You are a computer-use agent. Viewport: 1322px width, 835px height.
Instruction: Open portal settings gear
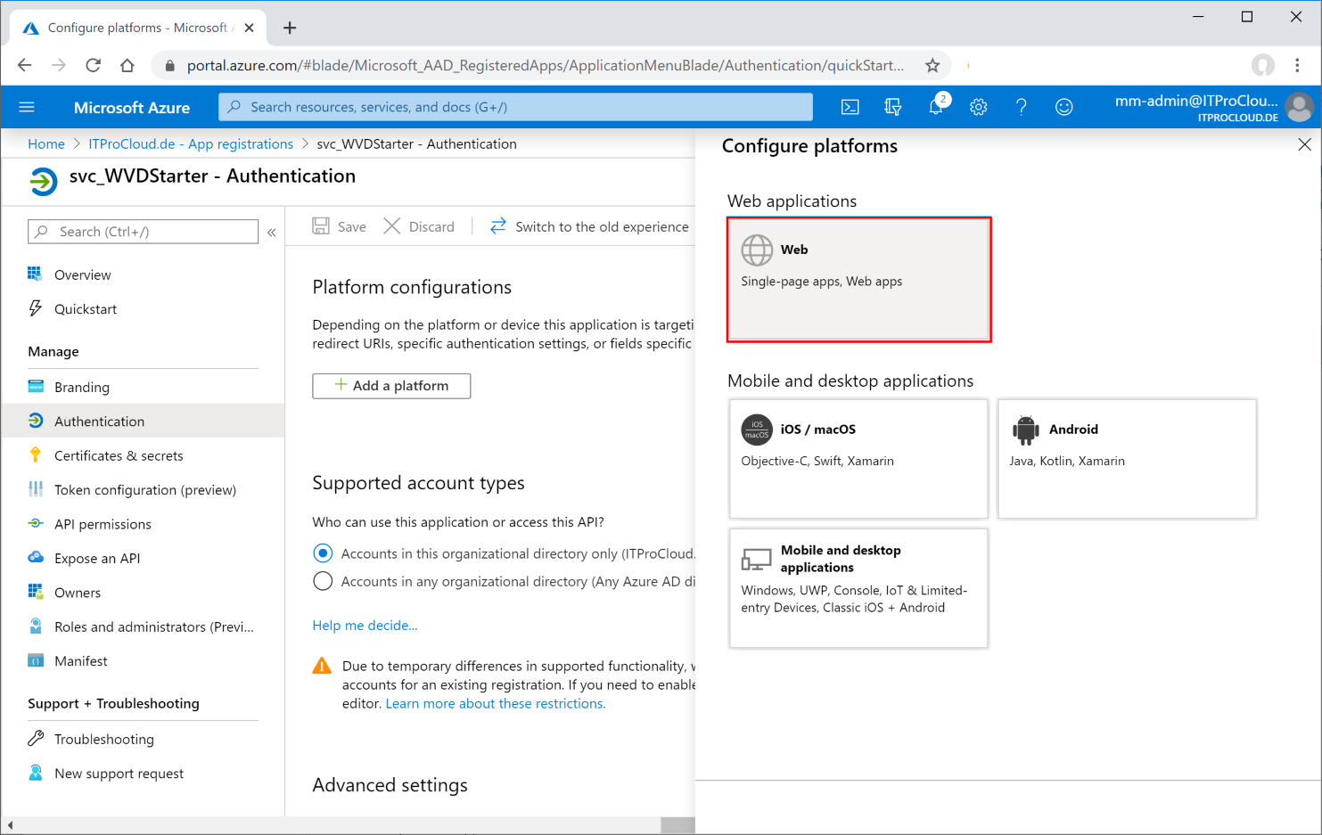pos(979,107)
